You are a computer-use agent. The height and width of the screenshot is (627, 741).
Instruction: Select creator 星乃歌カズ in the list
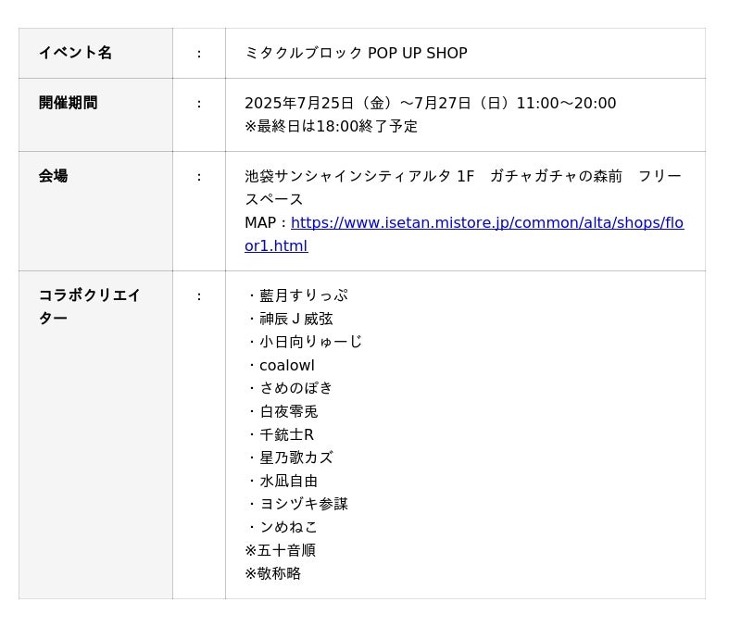[x=295, y=458]
